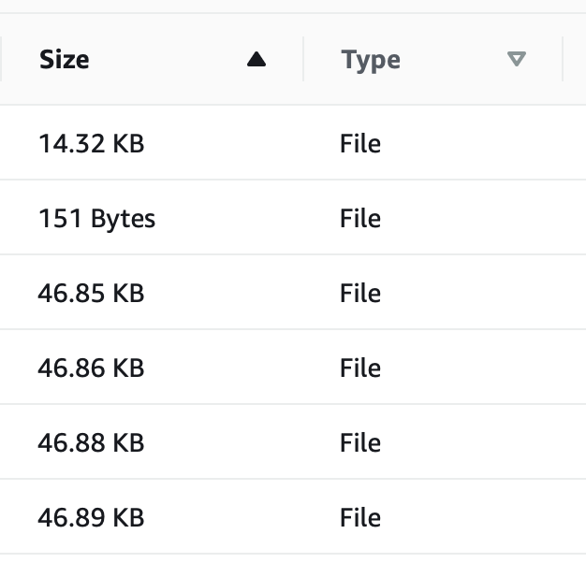Click the column divider right of Type header
The image size is (586, 563).
563,59
